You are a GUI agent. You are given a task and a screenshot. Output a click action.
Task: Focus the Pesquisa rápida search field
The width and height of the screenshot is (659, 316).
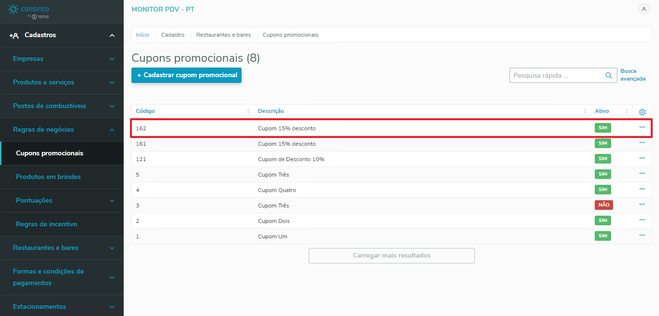click(x=556, y=76)
